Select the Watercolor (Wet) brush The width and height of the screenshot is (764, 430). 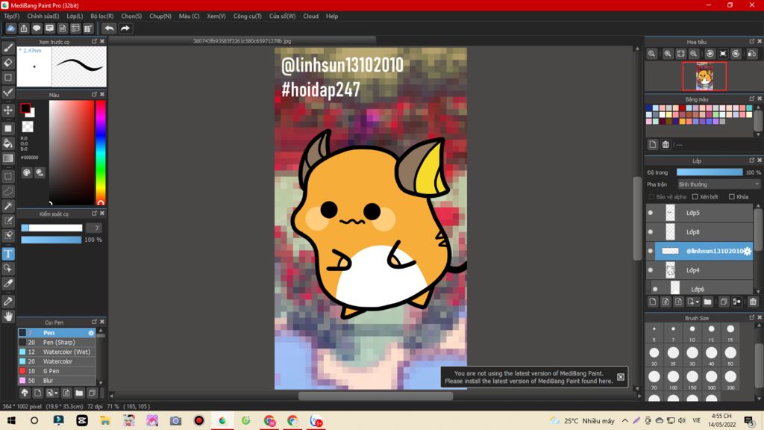(x=57, y=352)
